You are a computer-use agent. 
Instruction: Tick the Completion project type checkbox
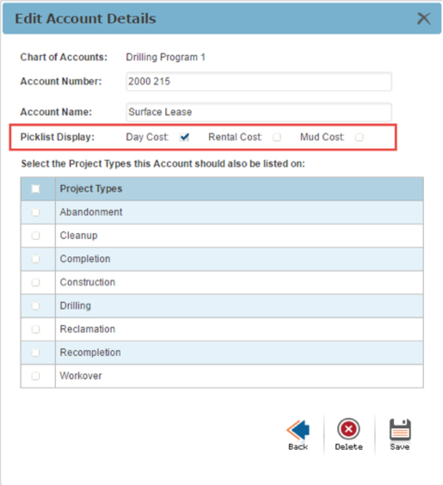pos(36,259)
